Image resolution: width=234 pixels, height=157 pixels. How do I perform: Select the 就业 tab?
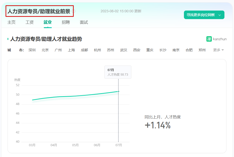(48, 22)
